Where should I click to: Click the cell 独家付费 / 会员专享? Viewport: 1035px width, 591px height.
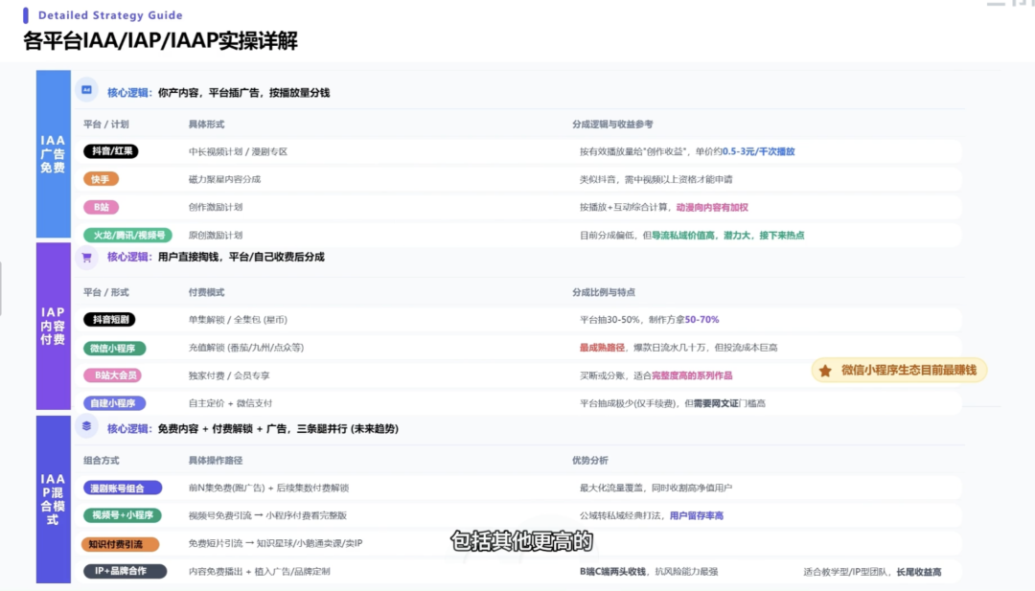pyautogui.click(x=229, y=375)
